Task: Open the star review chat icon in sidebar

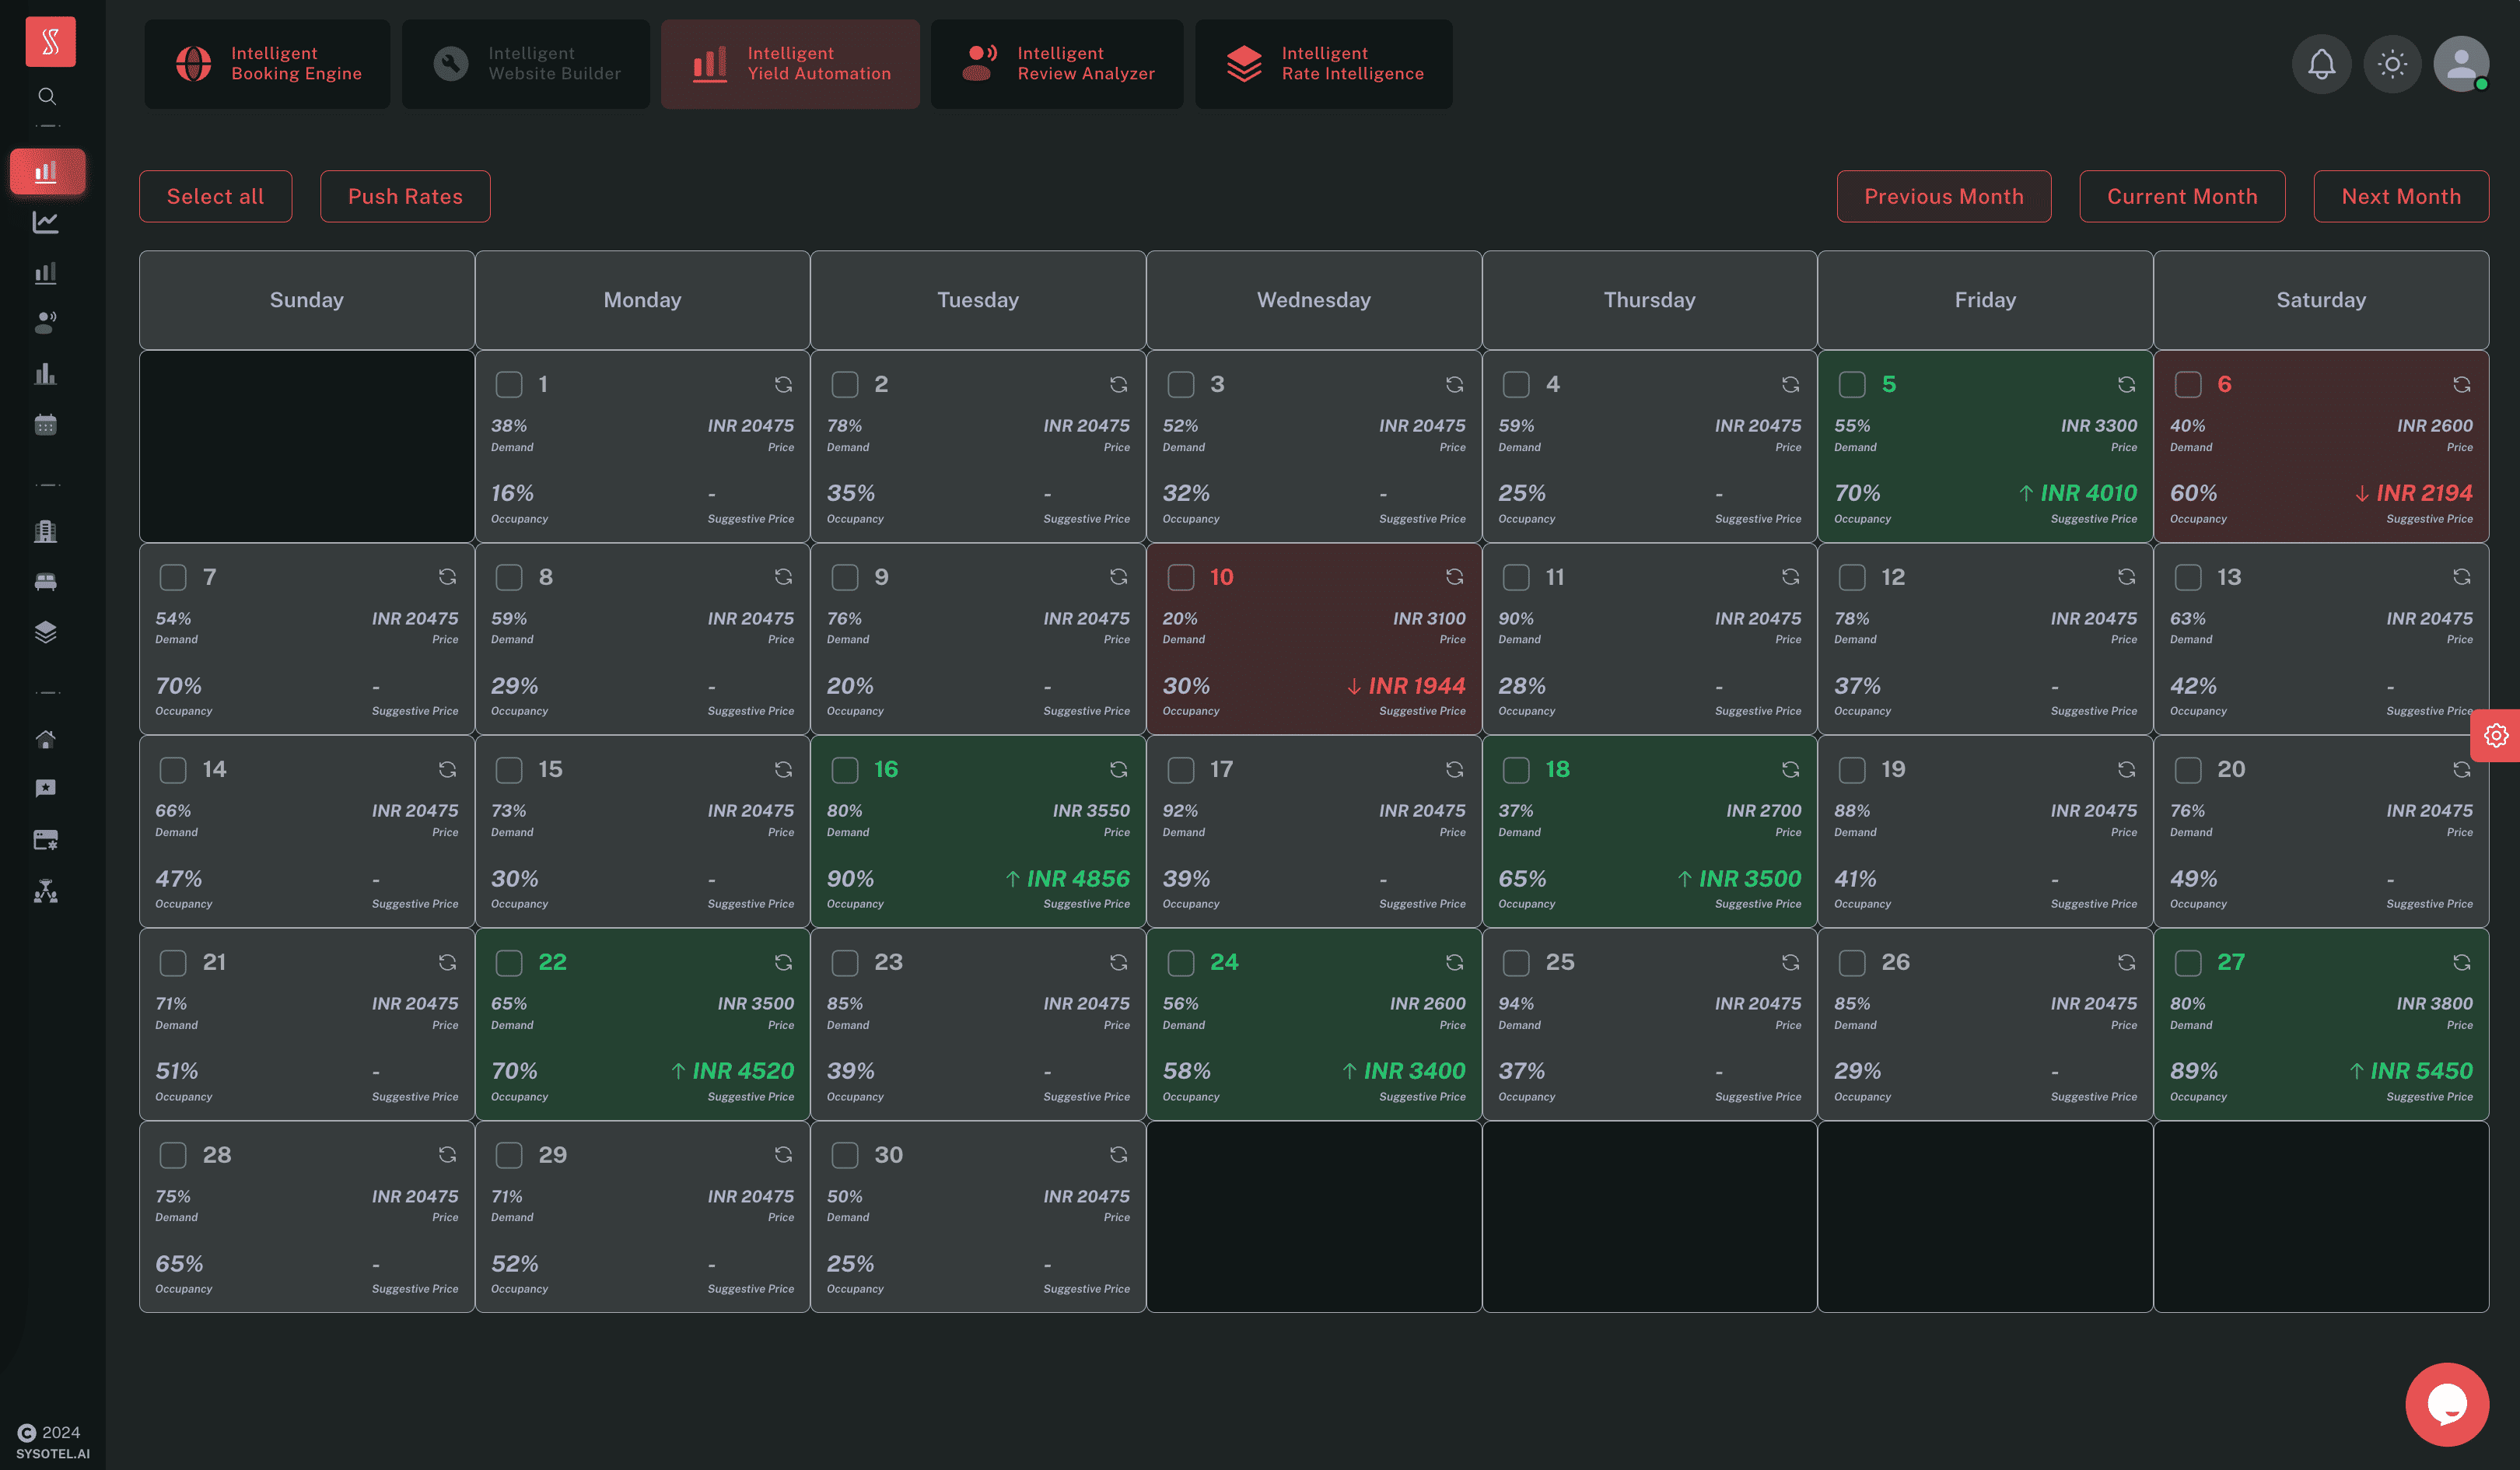Action: click(x=46, y=789)
